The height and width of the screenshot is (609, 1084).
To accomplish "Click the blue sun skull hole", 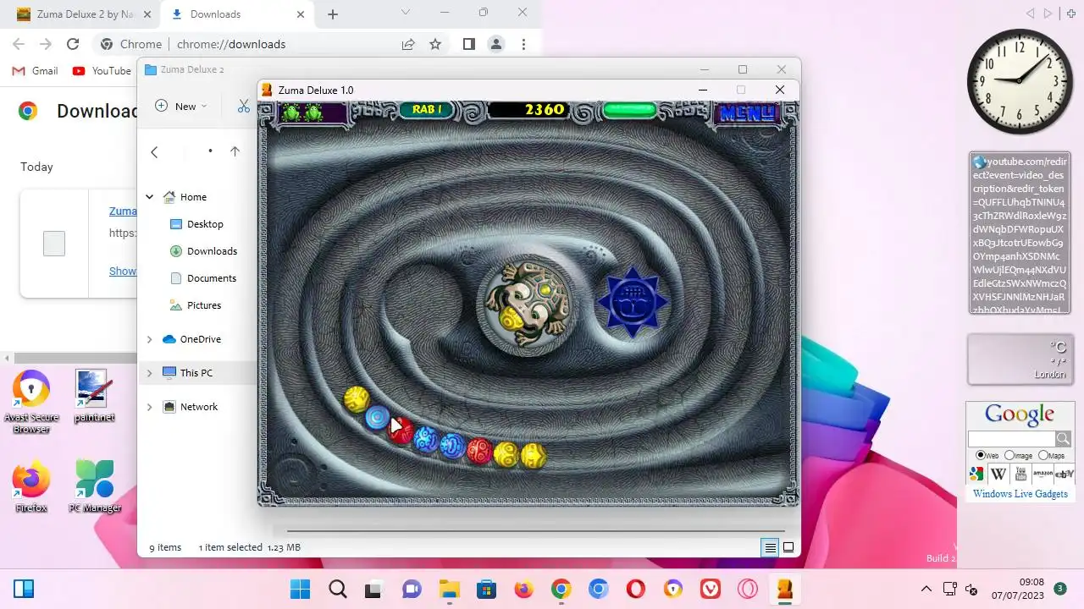I will click(633, 302).
